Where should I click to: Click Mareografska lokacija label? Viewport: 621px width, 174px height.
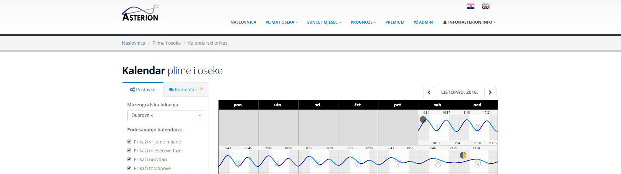(x=153, y=105)
